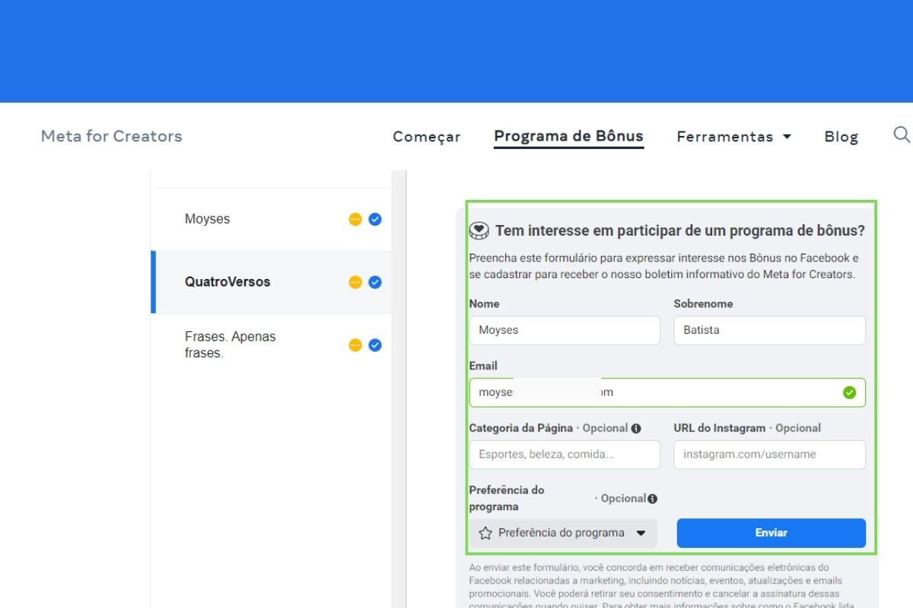Click blue verified check next to Moyses
This screenshot has height=608, width=913.
375,219
